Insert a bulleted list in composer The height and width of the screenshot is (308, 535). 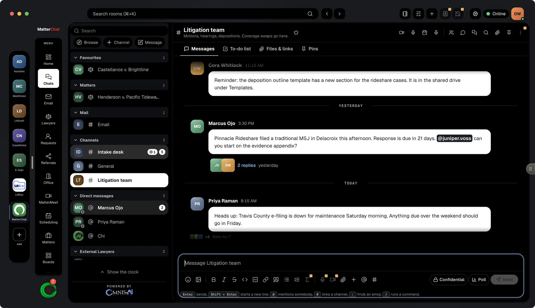click(286, 280)
